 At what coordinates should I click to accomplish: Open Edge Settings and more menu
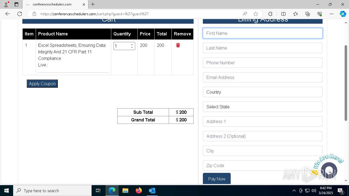332,14
